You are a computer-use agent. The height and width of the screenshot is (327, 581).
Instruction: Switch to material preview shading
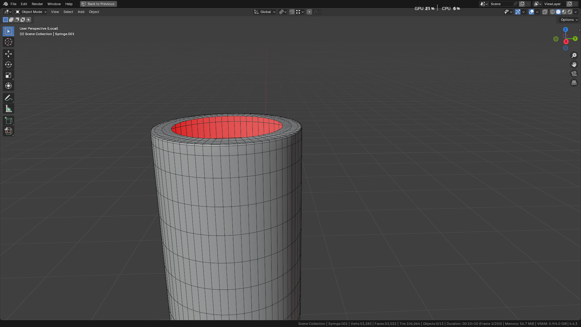click(x=564, y=12)
